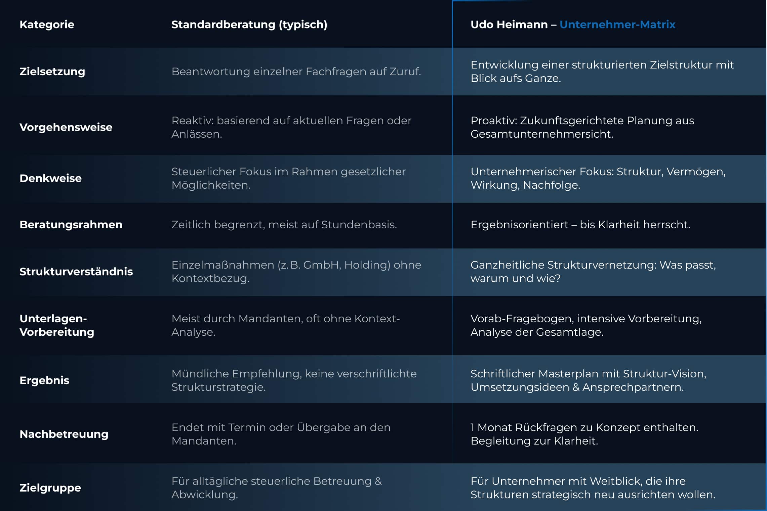Click the Unterlagen-Vorbereitung category label
This screenshot has width=767, height=511.
57,325
